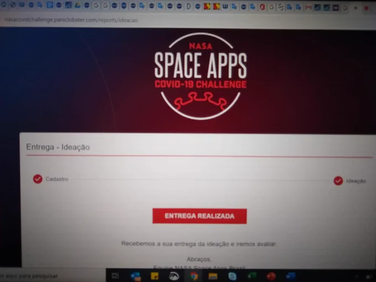376x282 pixels.
Task: Switch to the Gmail browser tab
Action: tap(308, 8)
